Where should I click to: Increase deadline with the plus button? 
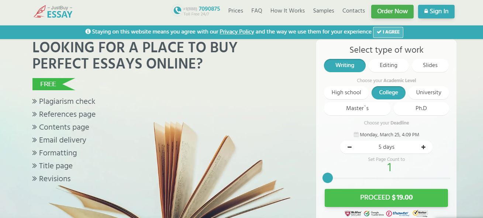(423, 147)
